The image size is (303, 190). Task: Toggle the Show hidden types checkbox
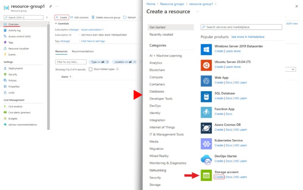click(91, 69)
